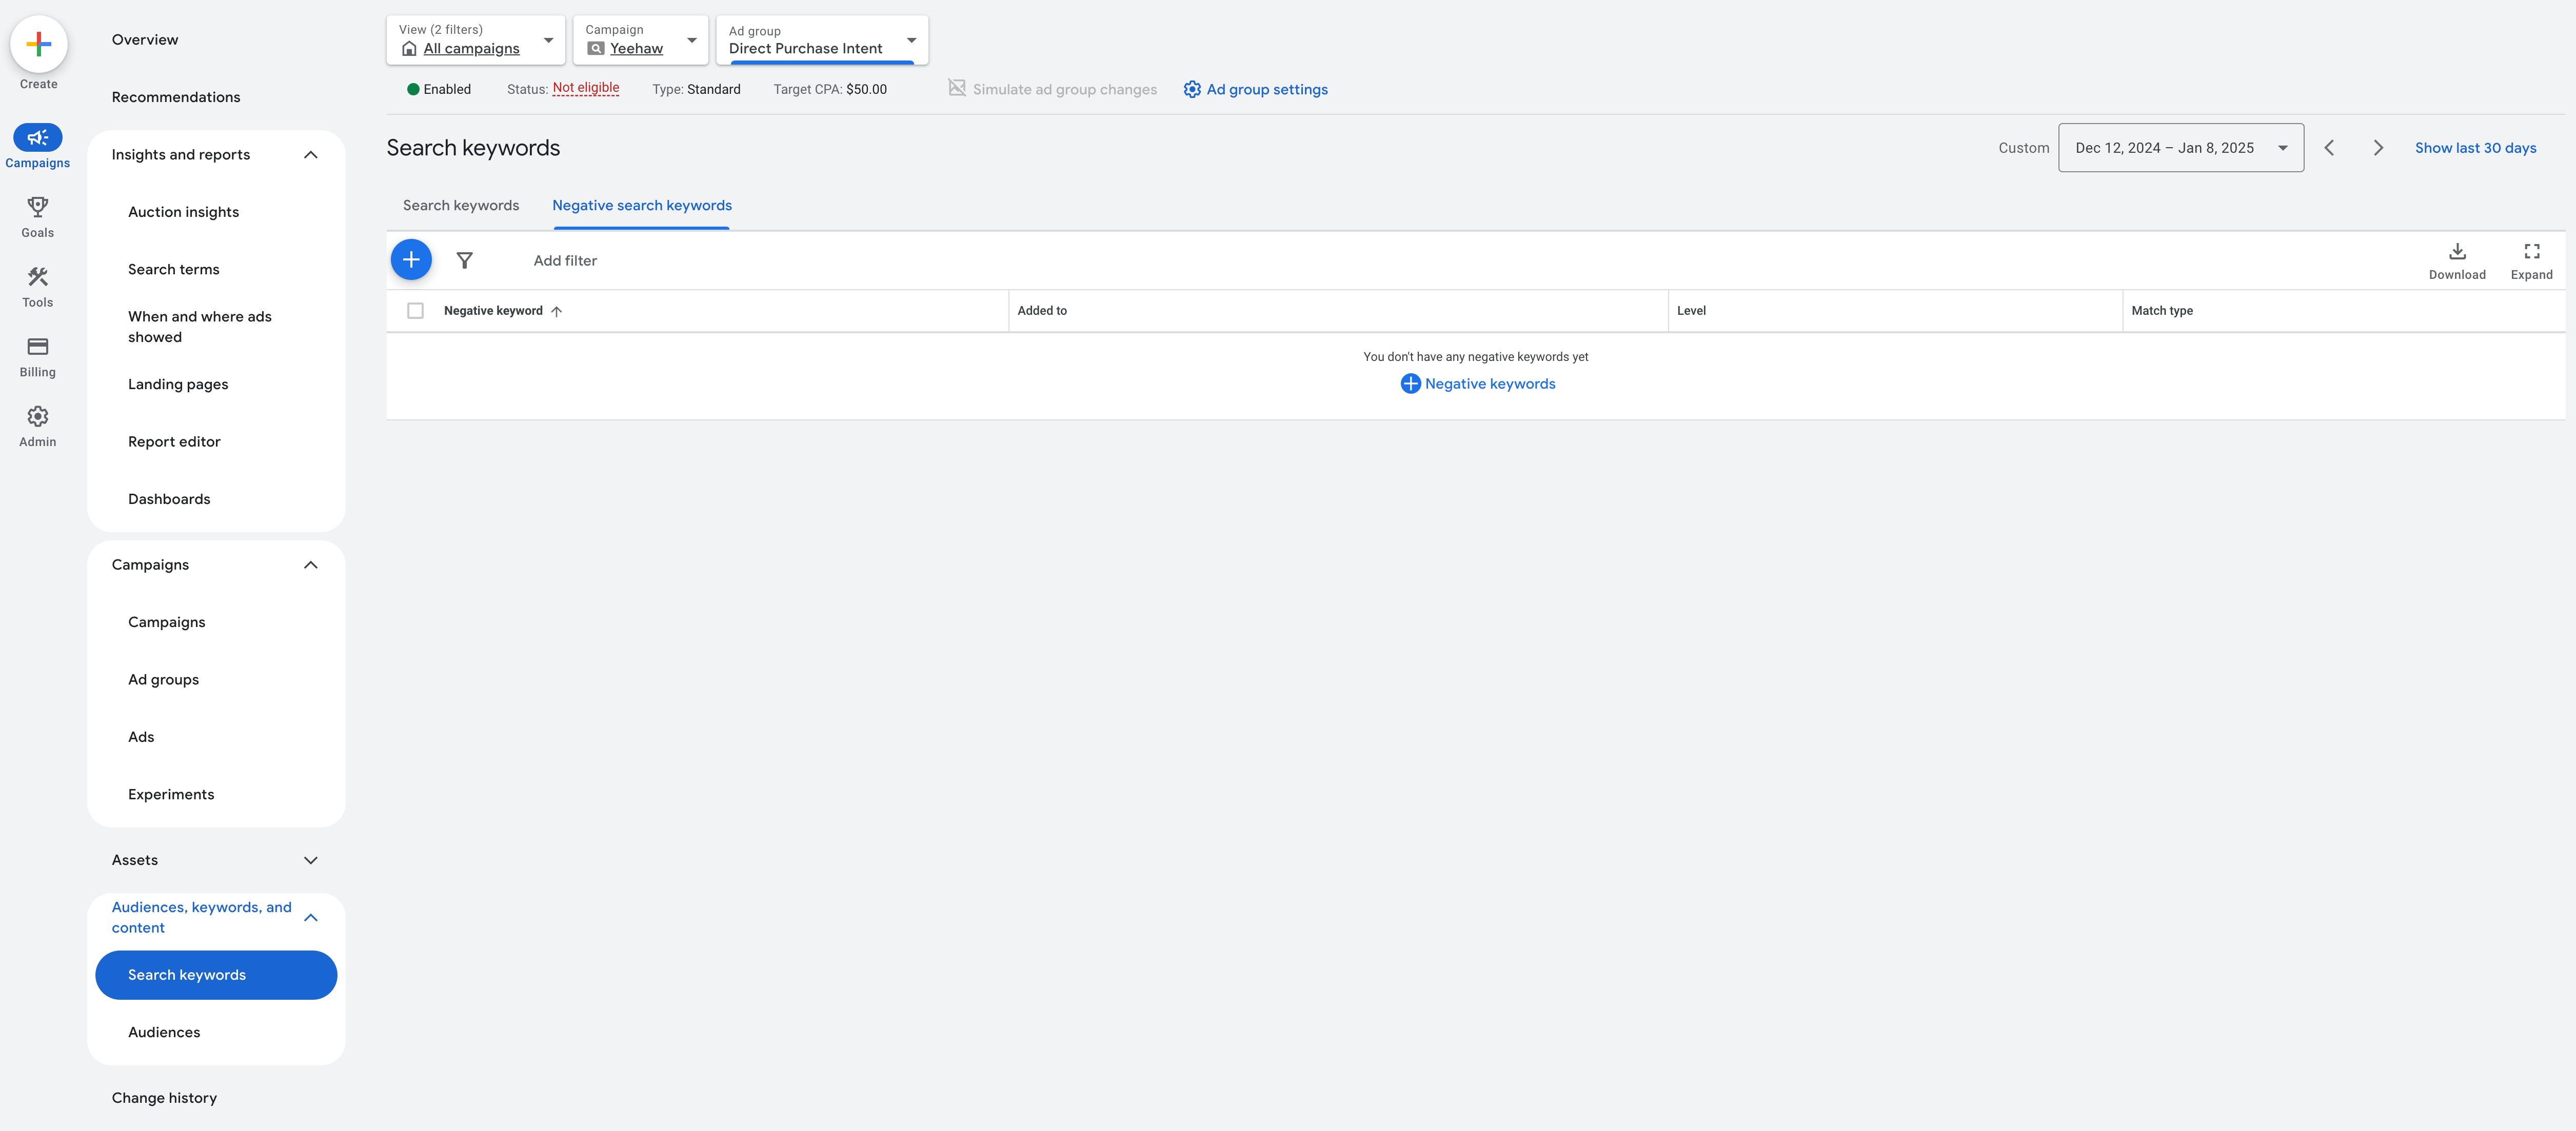Screen dimensions: 2576x1131
Task: Click Show last 30 days link
Action: pos(2475,148)
